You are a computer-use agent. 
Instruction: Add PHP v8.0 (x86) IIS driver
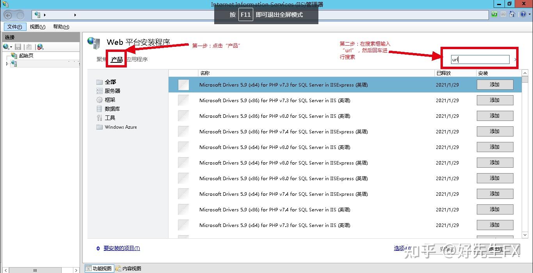(x=495, y=116)
